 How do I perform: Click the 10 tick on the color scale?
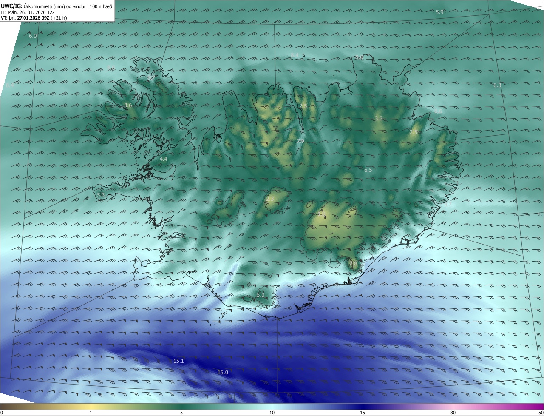click(x=272, y=413)
